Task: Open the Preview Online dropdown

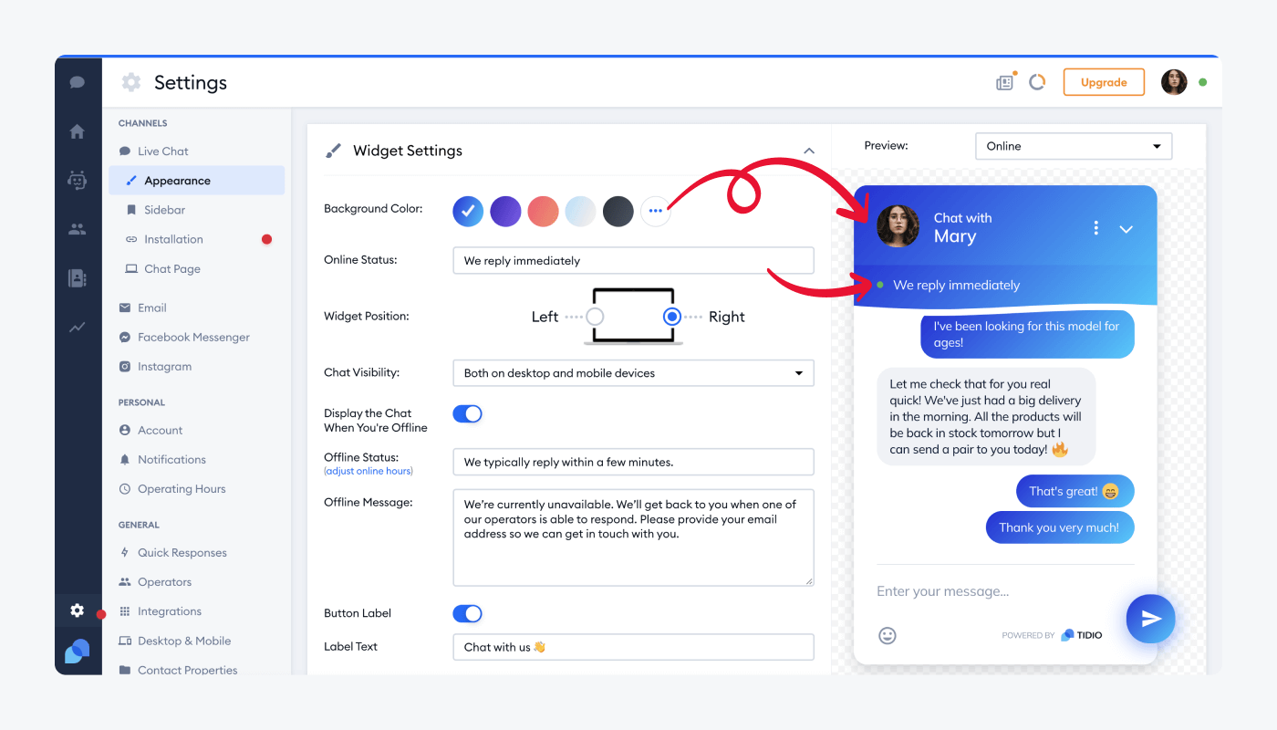Action: (1073, 146)
